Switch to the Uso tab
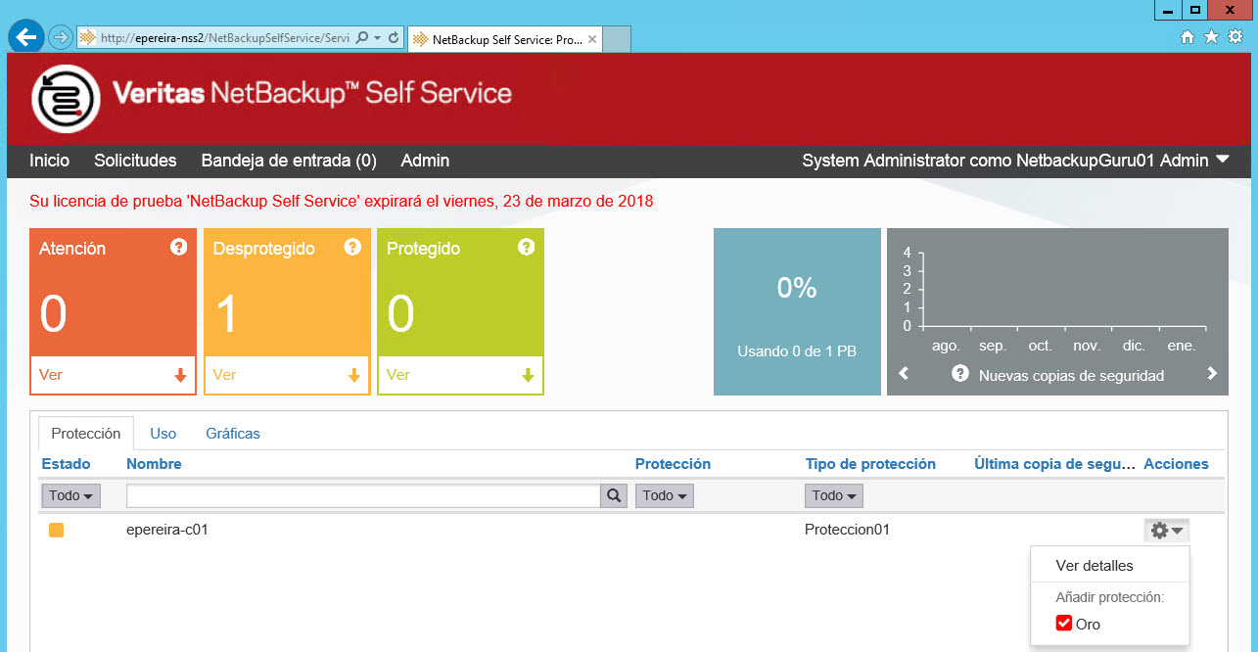Screen dimensions: 1258x652 pos(163,433)
